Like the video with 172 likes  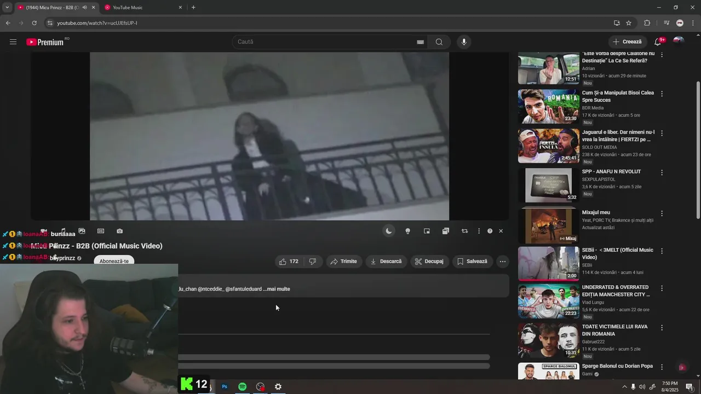(x=289, y=262)
